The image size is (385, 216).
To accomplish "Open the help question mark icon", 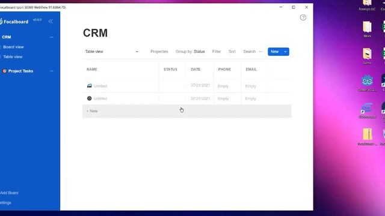I will (x=303, y=17).
